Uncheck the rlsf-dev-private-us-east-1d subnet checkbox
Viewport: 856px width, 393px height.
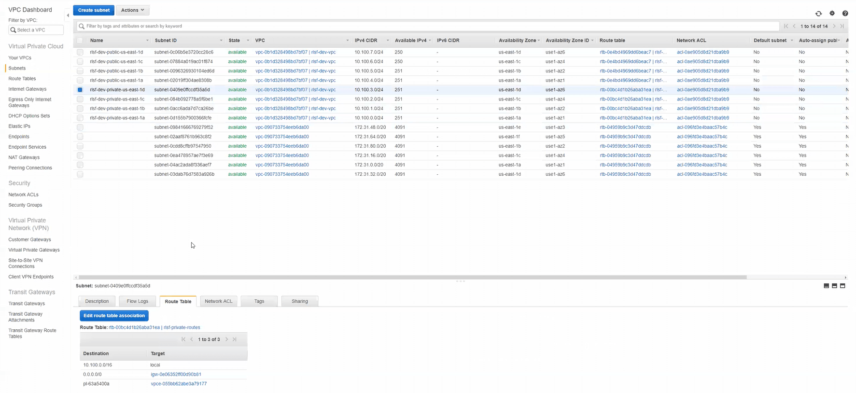point(80,90)
